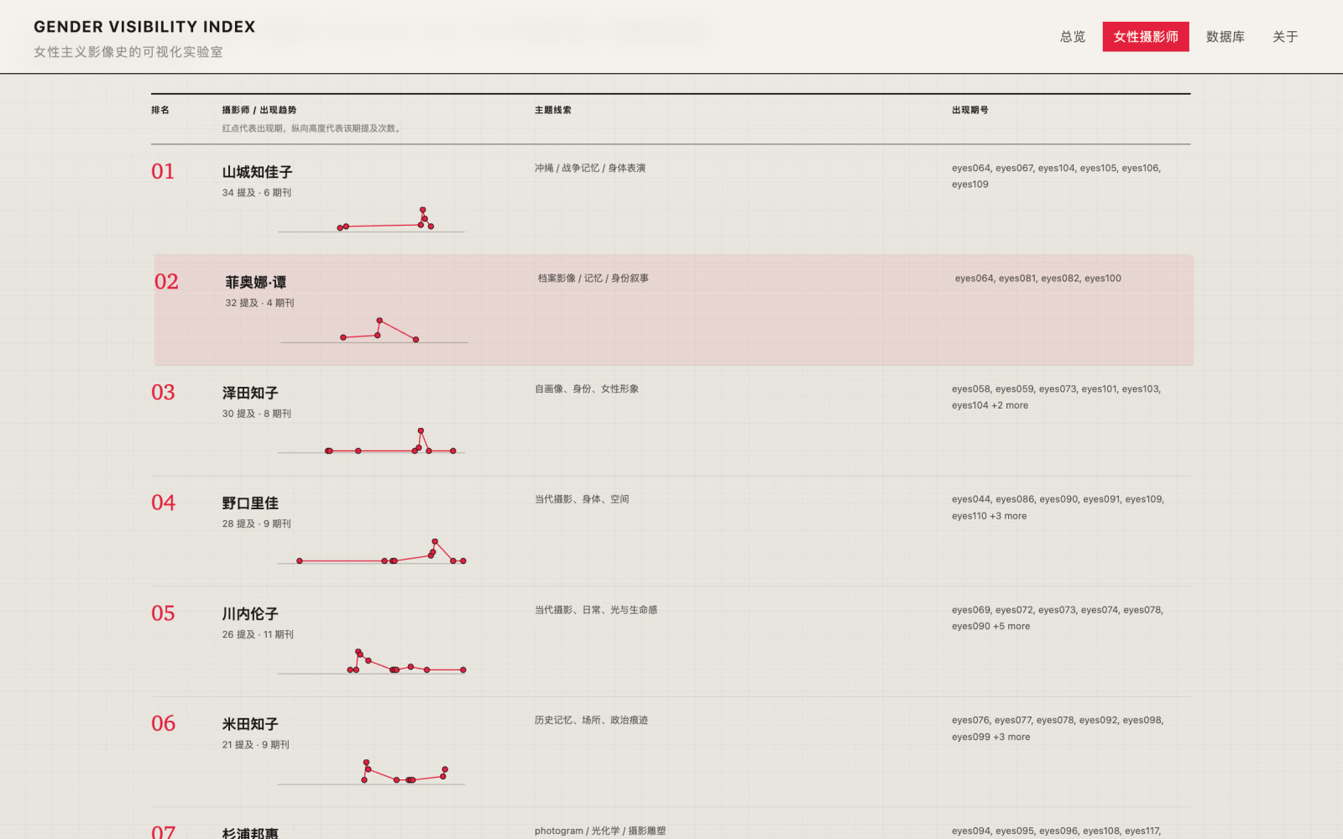Click issues list starting eyes064, eyes067
1343x839 pixels.
pyautogui.click(x=1057, y=176)
